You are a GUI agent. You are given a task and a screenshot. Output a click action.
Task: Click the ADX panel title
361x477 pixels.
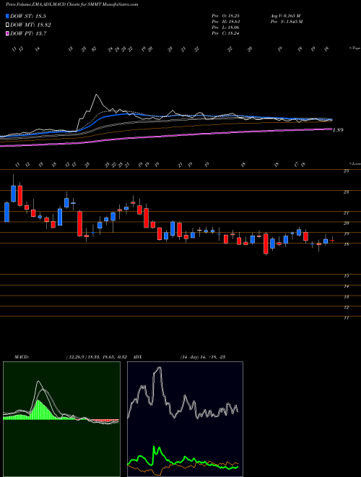tap(138, 357)
